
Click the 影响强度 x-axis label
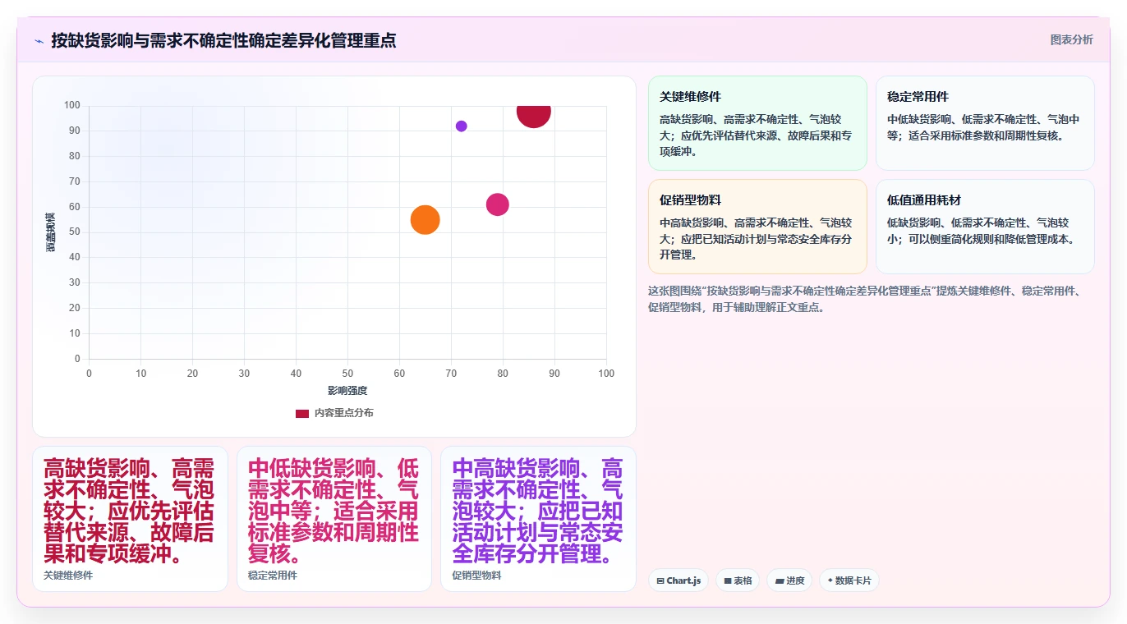(347, 391)
